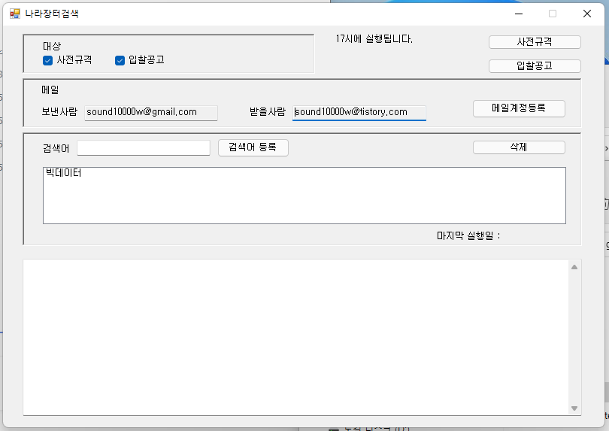Open 메일계정등록 to register the mail account

519,108
